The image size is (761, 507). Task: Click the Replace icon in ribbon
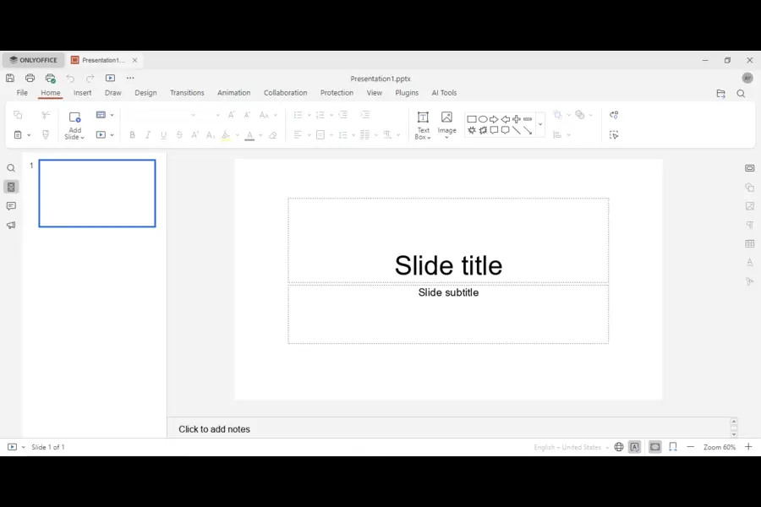614,115
